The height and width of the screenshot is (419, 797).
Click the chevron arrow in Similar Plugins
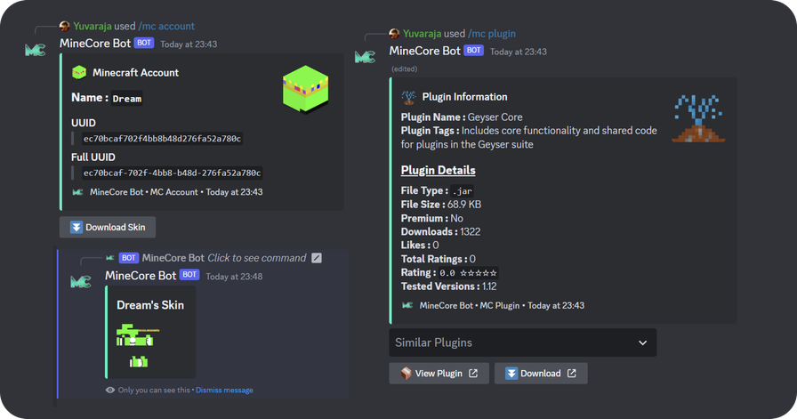pyautogui.click(x=643, y=342)
